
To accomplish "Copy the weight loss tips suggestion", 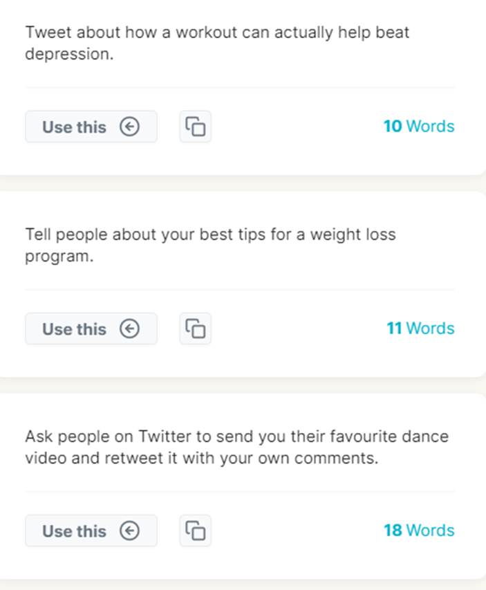I will coord(196,329).
